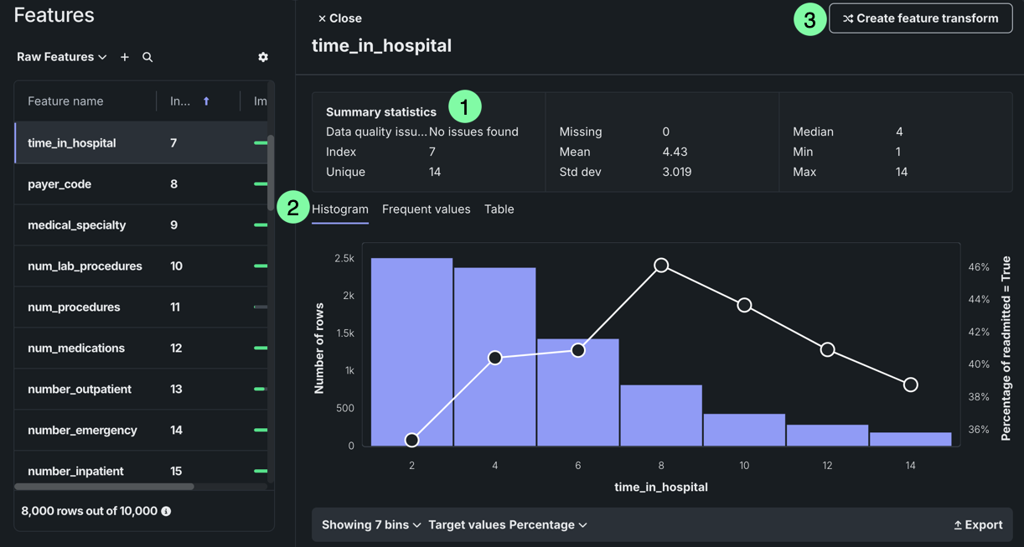The width and height of the screenshot is (1024, 547).
Task: Switch to the Frequent values tab
Action: (426, 209)
